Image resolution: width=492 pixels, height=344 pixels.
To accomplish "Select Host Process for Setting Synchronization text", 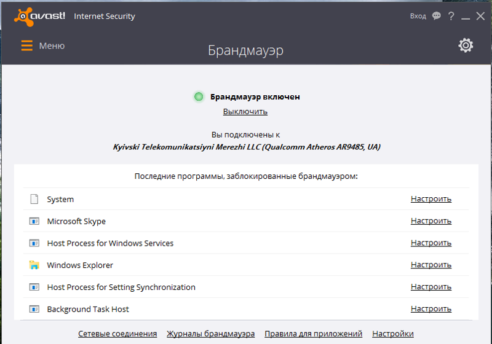I will pyautogui.click(x=121, y=287).
